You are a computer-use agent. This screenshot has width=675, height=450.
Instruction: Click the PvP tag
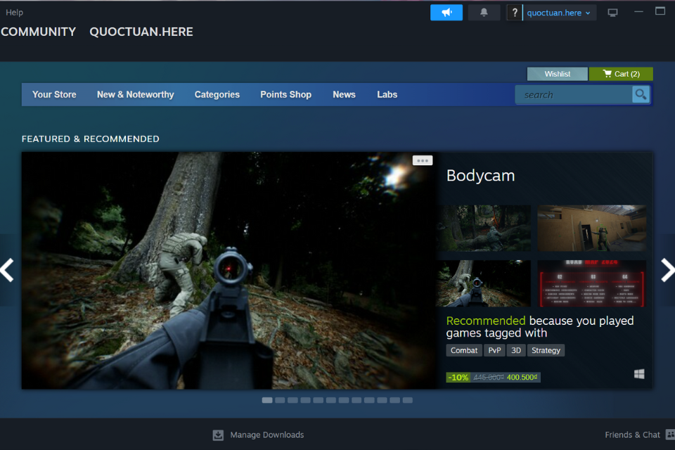tap(494, 350)
